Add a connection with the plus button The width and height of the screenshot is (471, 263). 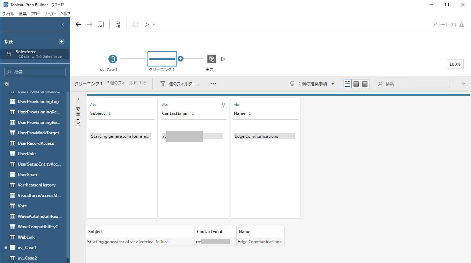(x=61, y=41)
